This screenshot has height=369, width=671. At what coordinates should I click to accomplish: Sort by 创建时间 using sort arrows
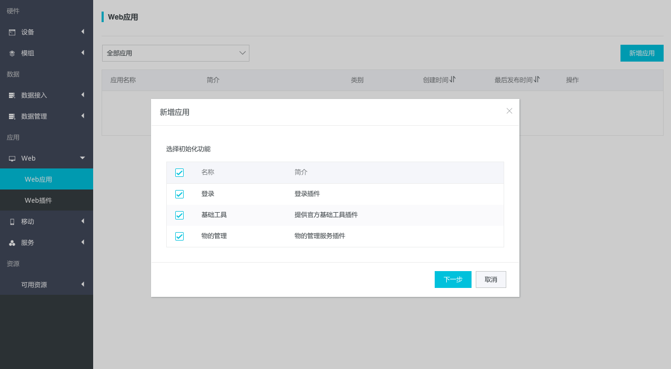(453, 79)
